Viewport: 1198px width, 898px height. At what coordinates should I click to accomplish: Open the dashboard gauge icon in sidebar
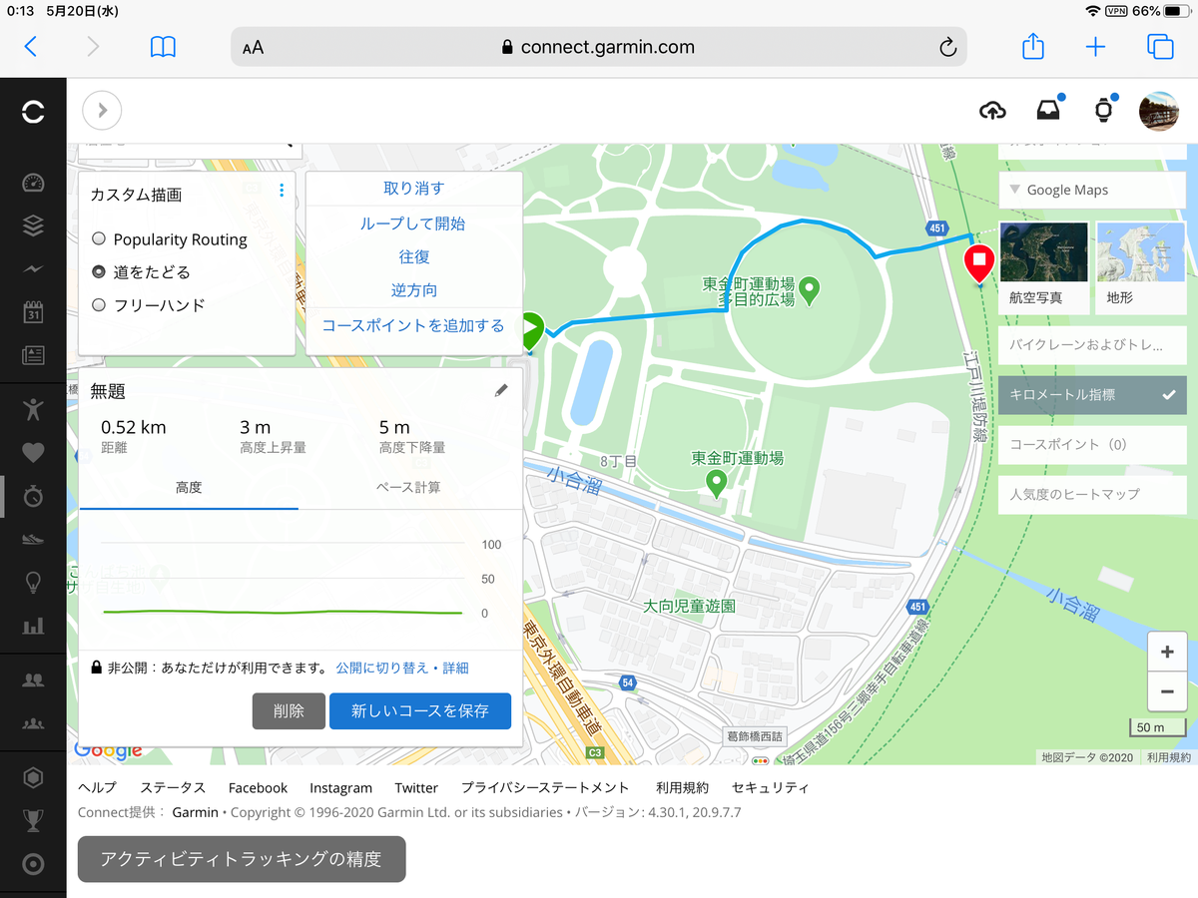click(33, 183)
